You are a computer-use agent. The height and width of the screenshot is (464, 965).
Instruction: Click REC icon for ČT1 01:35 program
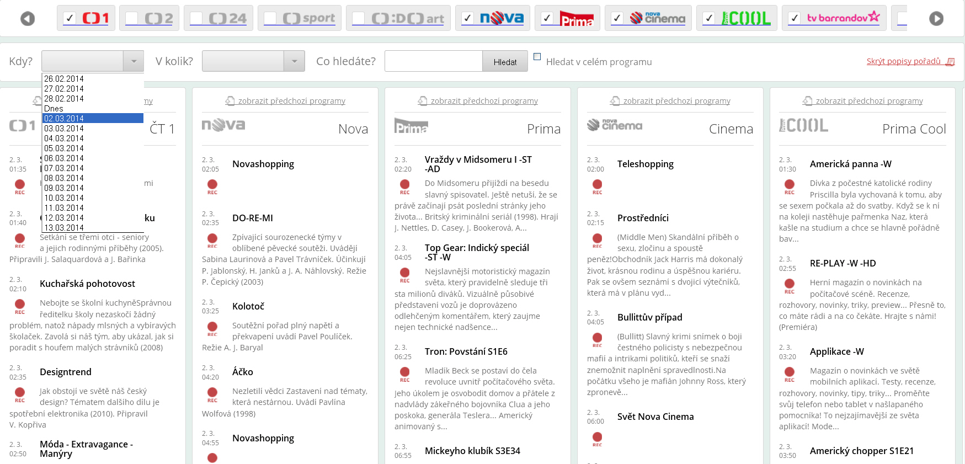[x=20, y=187]
